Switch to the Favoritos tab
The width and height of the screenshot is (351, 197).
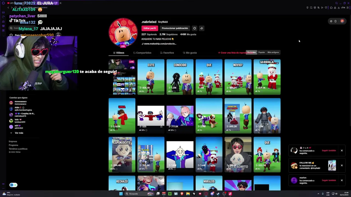167,53
